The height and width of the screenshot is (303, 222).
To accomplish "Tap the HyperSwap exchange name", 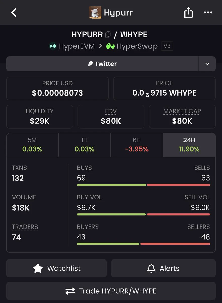I will point(137,46).
